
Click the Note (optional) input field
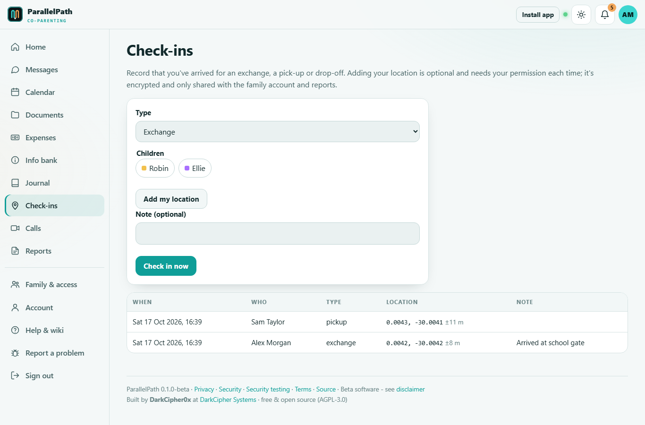click(x=278, y=233)
